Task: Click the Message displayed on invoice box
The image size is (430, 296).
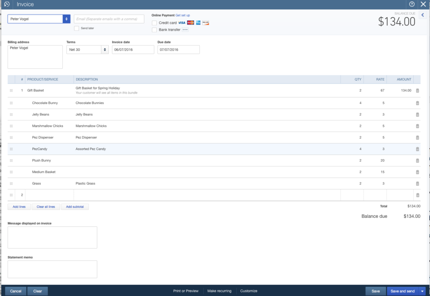Action: pos(52,238)
